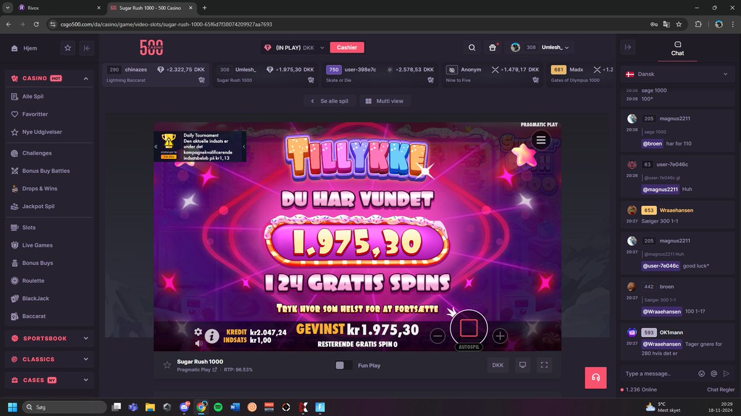Open game settings gear icon
The width and height of the screenshot is (741, 416).
tap(198, 332)
